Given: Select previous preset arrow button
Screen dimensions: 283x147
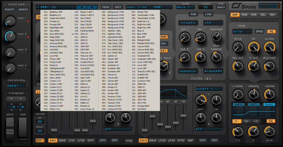Looking at the screenshot, I should [x=82, y=7].
